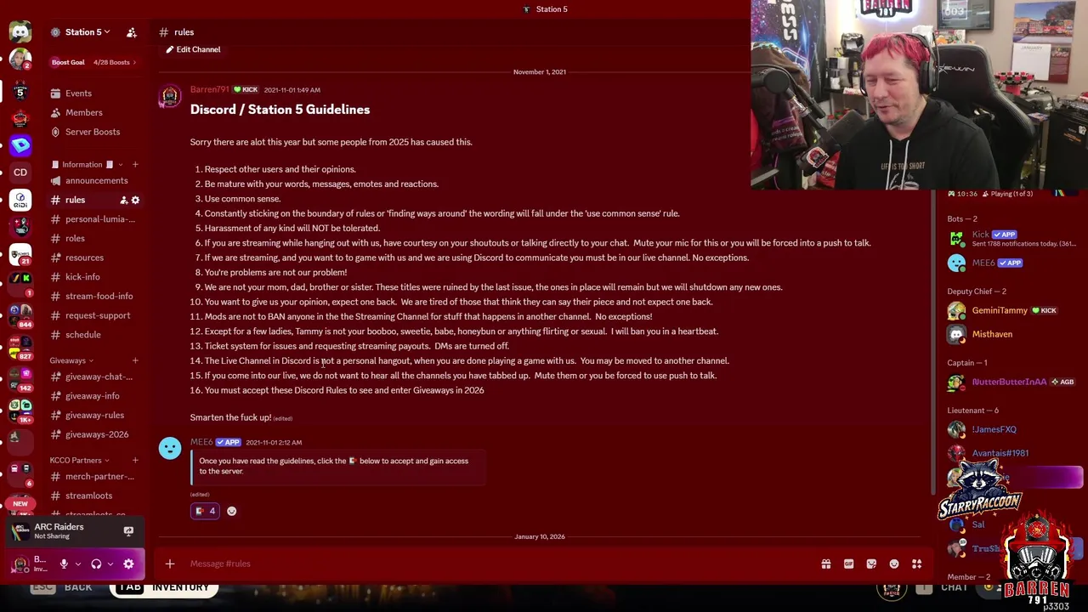Go to personal-lumia channel

coord(99,219)
